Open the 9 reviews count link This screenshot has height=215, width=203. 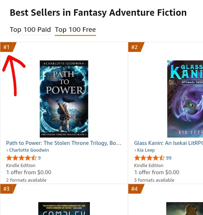click(39, 158)
